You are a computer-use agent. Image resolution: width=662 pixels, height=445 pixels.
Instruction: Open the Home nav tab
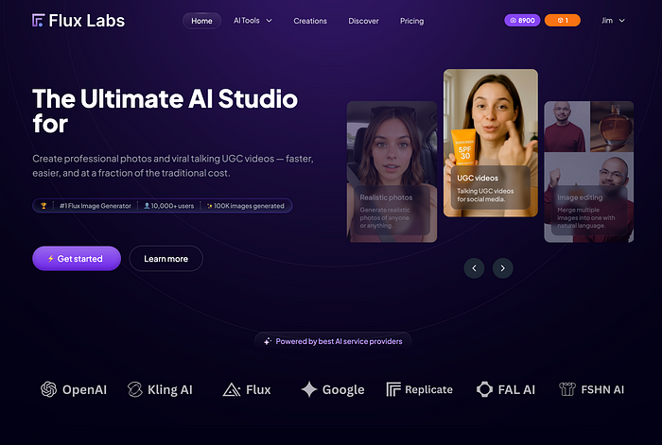(x=201, y=21)
